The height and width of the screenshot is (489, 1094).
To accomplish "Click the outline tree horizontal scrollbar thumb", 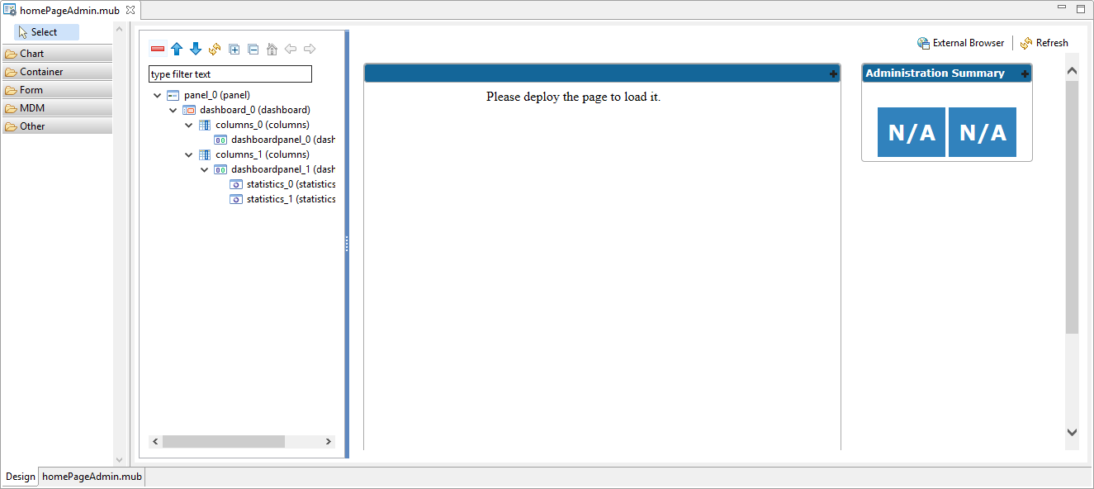I will tap(224, 442).
